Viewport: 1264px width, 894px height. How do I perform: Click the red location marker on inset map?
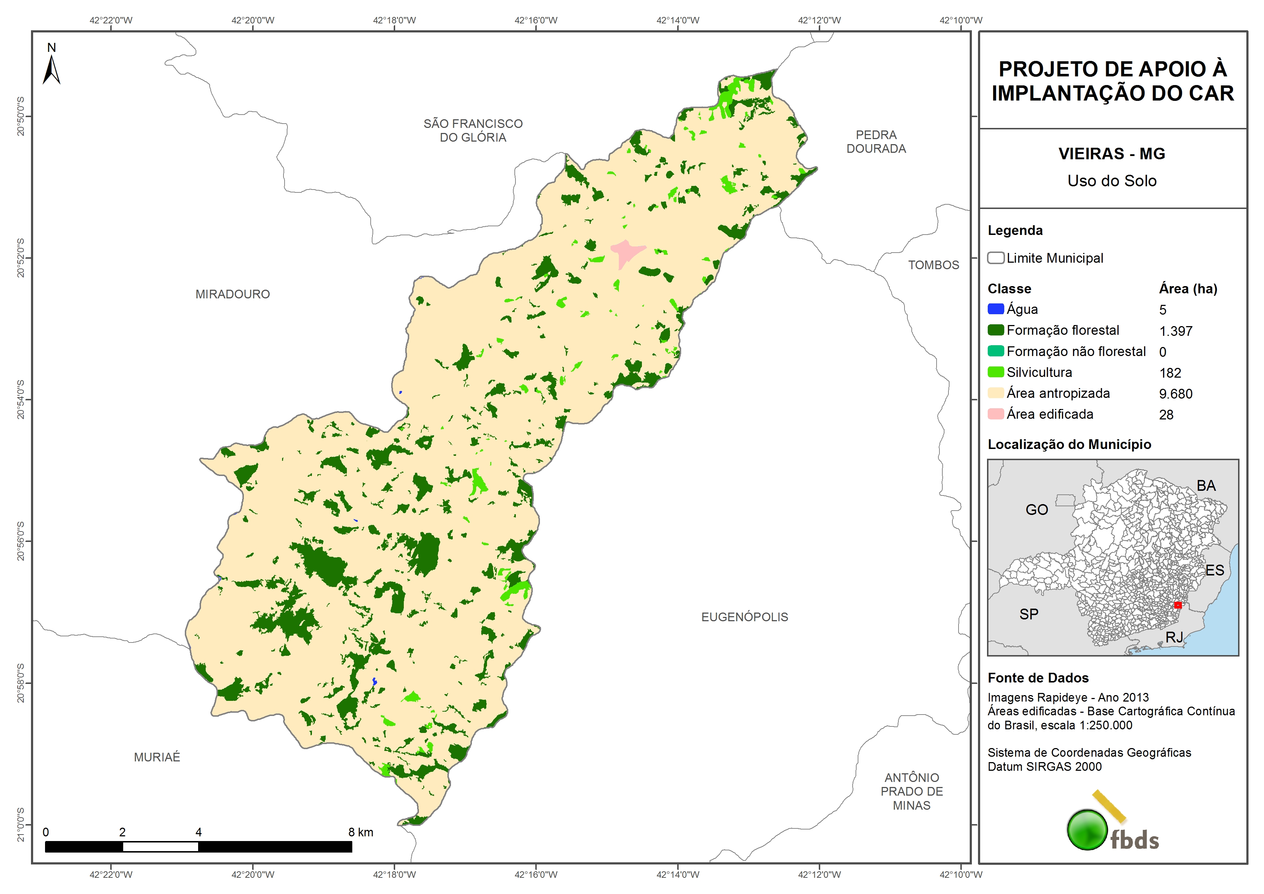(1178, 605)
